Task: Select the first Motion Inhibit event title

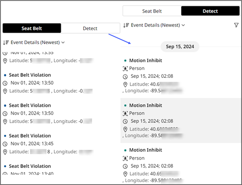Action: click(x=145, y=61)
